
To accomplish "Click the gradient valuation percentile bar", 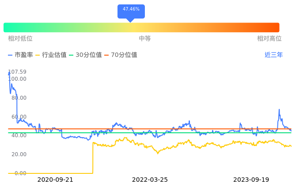I will (141, 27).
